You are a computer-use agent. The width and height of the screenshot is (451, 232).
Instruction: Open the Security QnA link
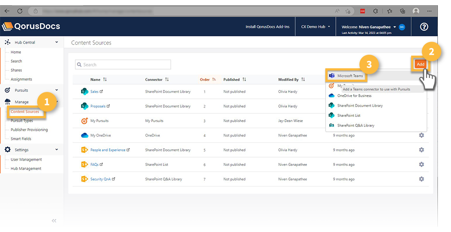point(100,179)
